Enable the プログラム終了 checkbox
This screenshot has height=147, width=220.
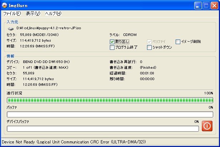point(112,47)
